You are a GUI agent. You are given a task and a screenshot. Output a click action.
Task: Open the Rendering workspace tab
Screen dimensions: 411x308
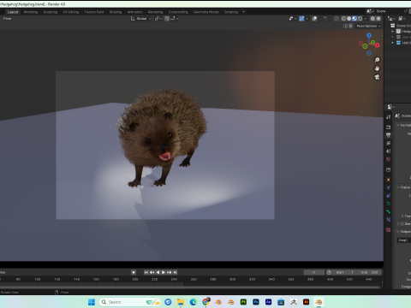[155, 12]
